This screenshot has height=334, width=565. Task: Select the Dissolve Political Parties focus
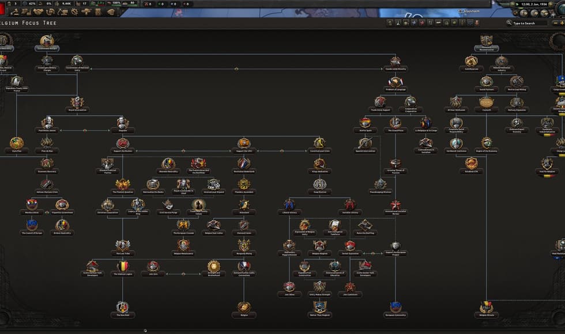pos(107,166)
